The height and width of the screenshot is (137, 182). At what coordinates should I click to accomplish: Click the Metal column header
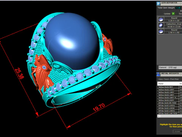[168, 84]
